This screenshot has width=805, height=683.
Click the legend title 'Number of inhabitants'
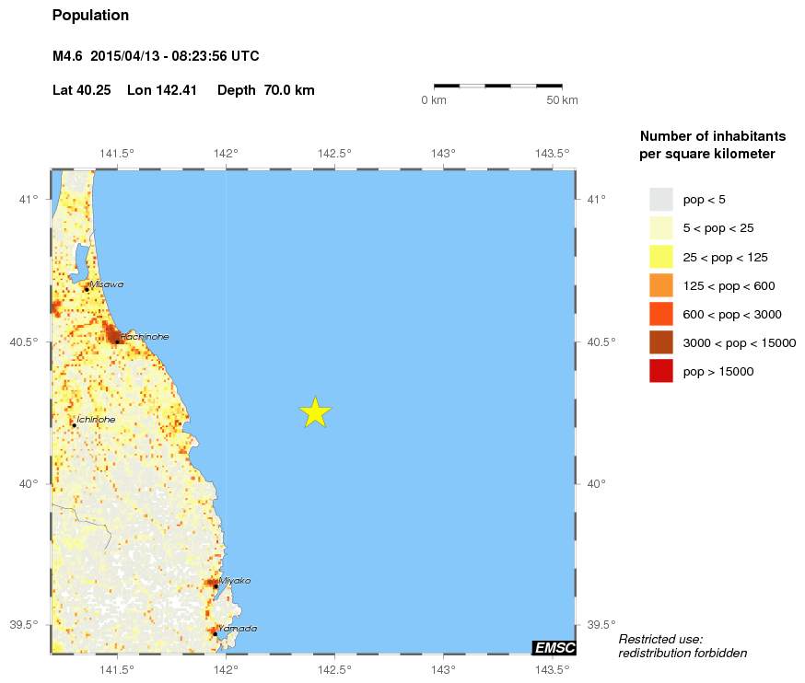point(706,136)
